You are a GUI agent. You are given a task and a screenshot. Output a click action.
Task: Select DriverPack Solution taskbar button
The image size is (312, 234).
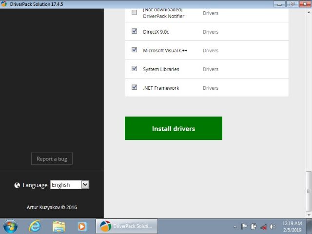tap(127, 226)
